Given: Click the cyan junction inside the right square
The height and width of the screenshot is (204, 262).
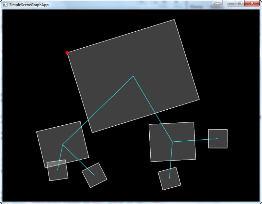Looking at the screenshot, I should (173, 142).
